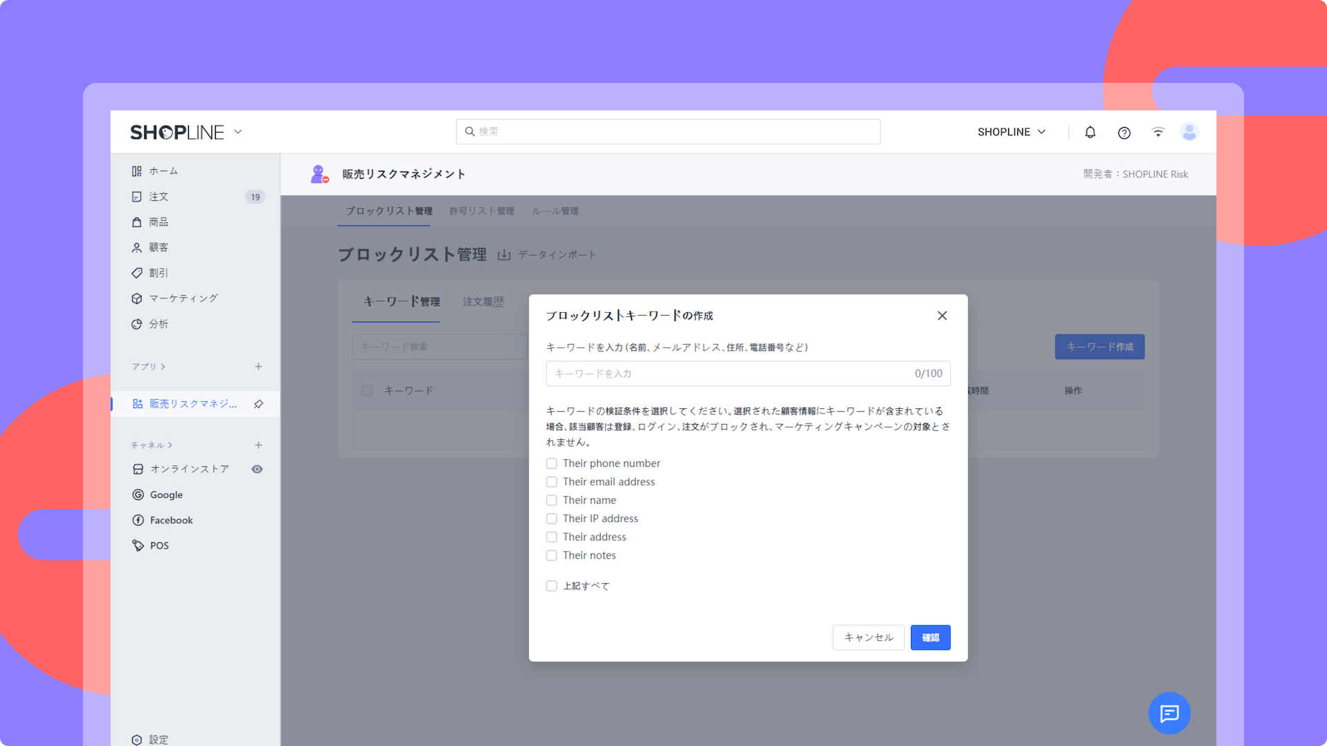This screenshot has height=746, width=1327.
Task: Tick the 上記すべて checkbox
Action: pyautogui.click(x=552, y=586)
